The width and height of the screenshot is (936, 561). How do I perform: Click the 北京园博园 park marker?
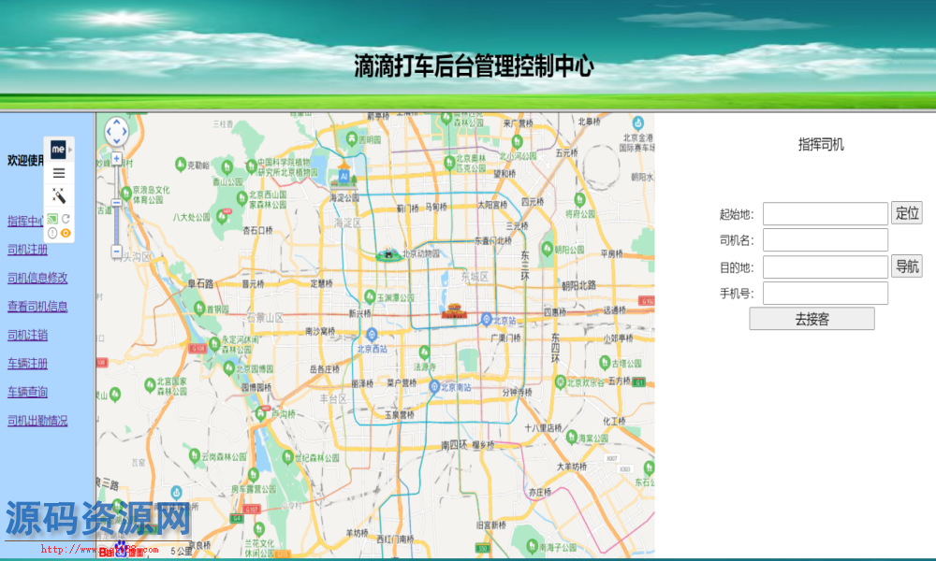(228, 368)
